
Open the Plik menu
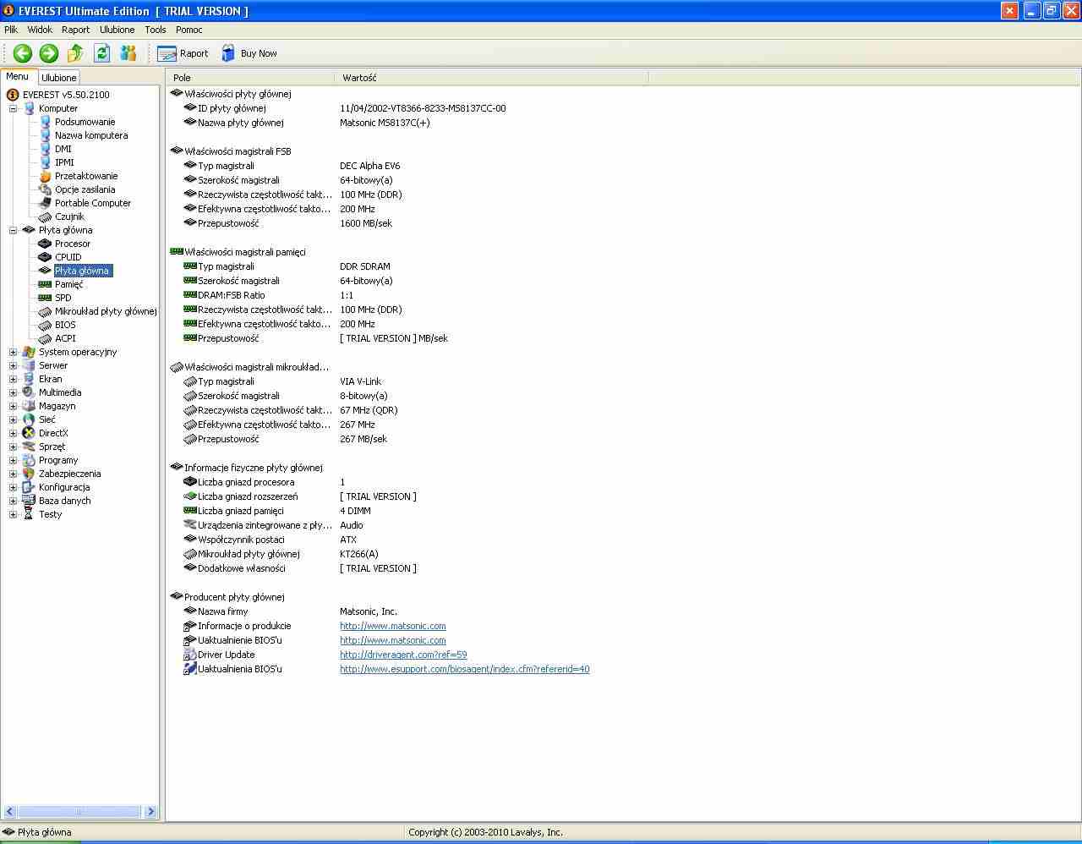(11, 30)
